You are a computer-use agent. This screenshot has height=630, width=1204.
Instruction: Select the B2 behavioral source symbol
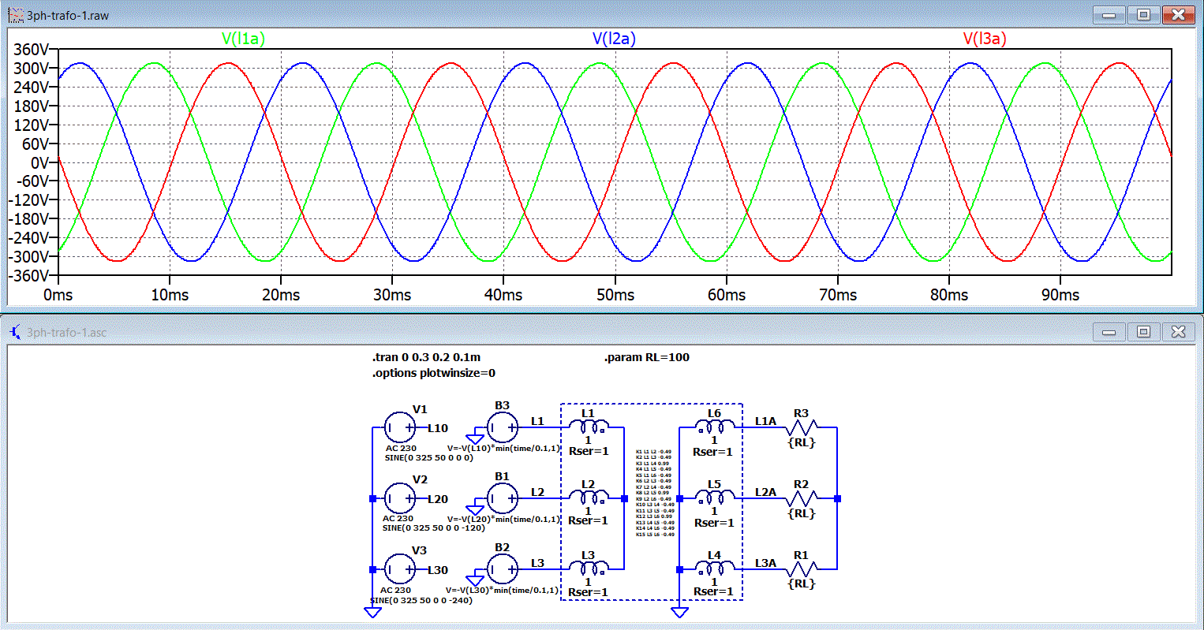[x=503, y=569]
